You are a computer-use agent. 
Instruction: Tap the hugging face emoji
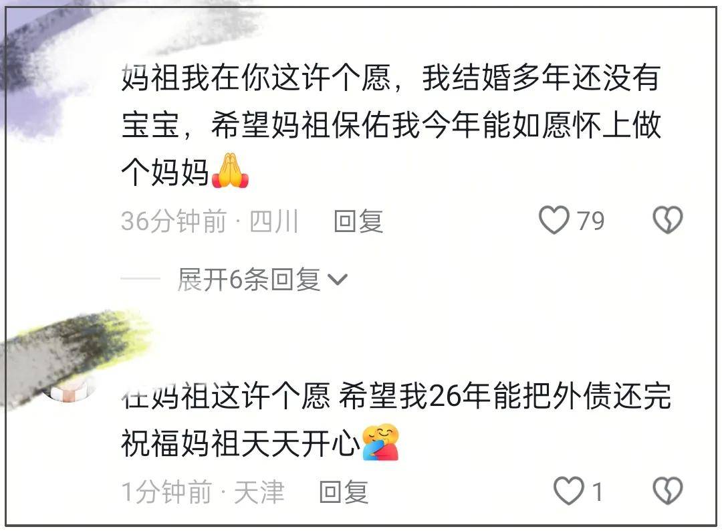[x=380, y=443]
